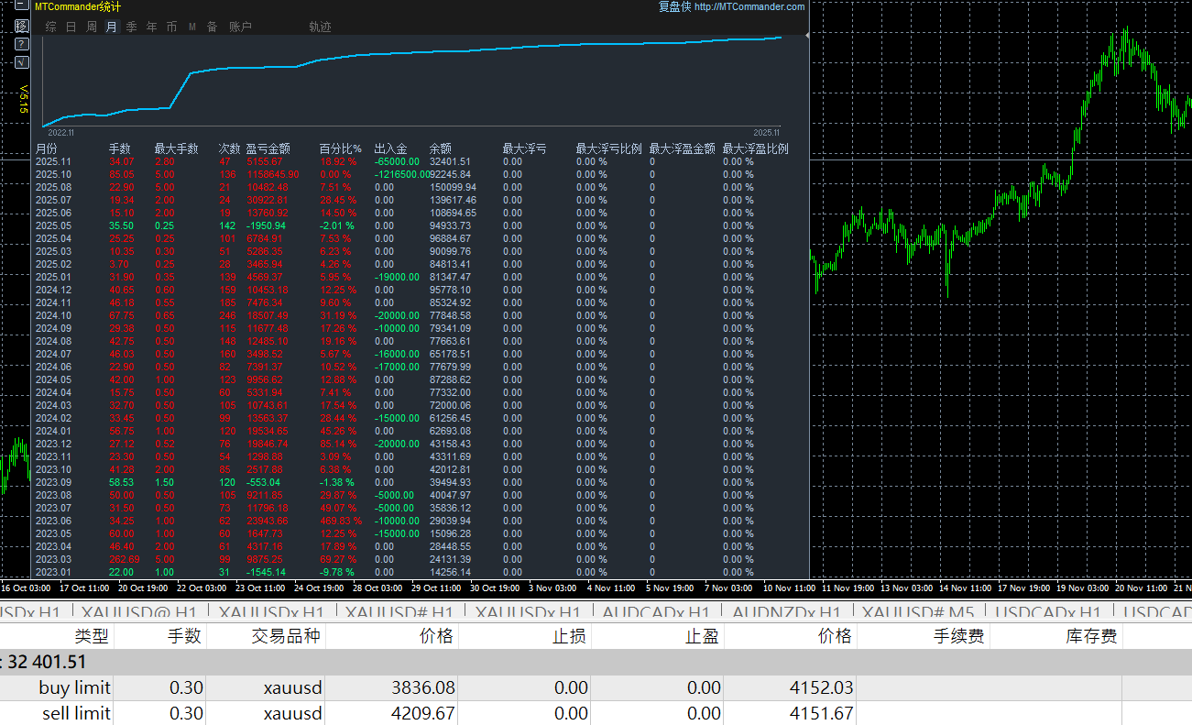Click the √ check icon in the left strip
The width and height of the screenshot is (1192, 725).
23,62
